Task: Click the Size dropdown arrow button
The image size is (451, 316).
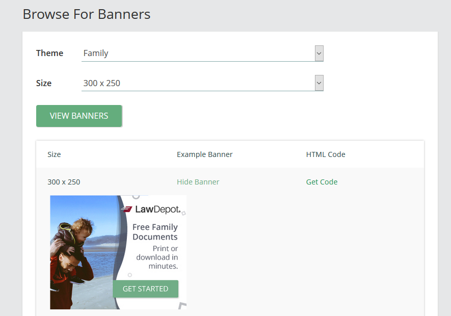Action: 319,83
